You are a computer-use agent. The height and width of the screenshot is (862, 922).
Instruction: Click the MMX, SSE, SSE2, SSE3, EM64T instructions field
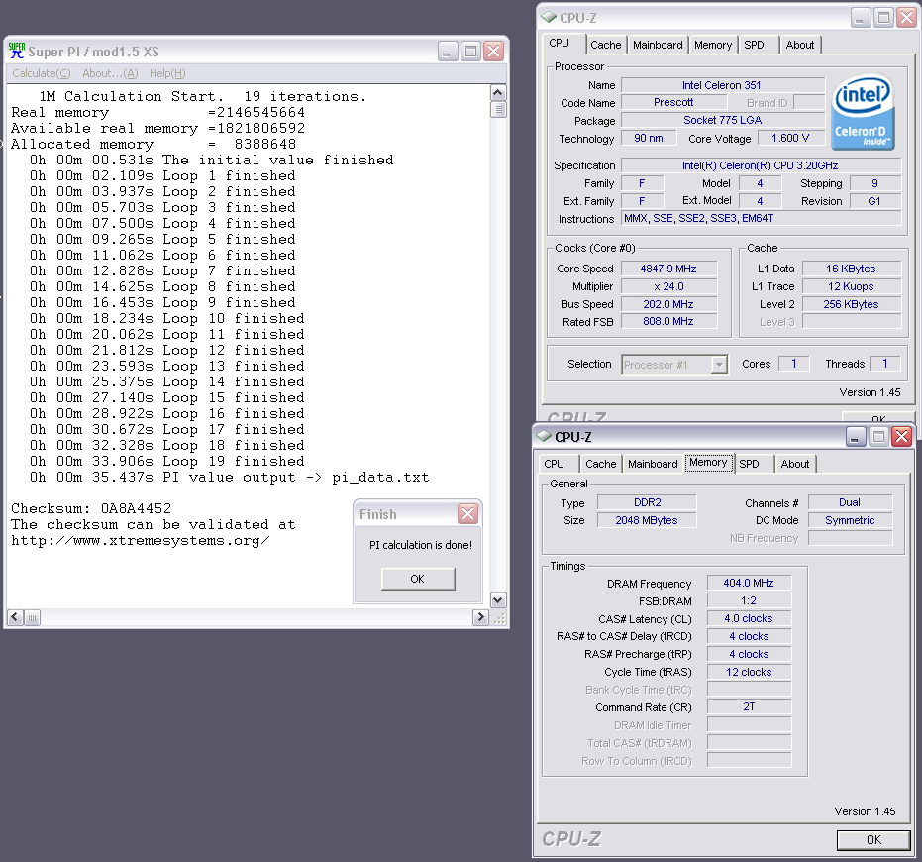761,218
